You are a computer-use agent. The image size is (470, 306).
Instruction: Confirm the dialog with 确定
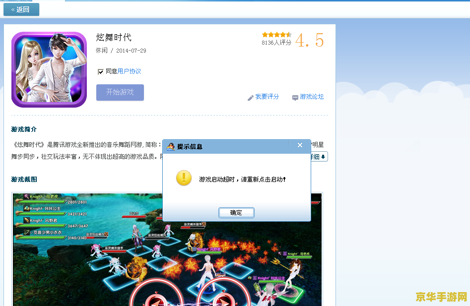[236, 213]
